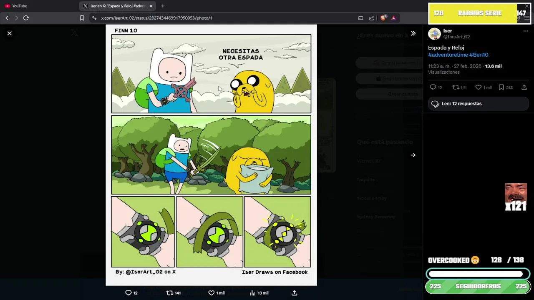Close the RABBIDS SERIE overlay widget
Image resolution: width=534 pixels, height=300 pixels.
click(x=526, y=6)
